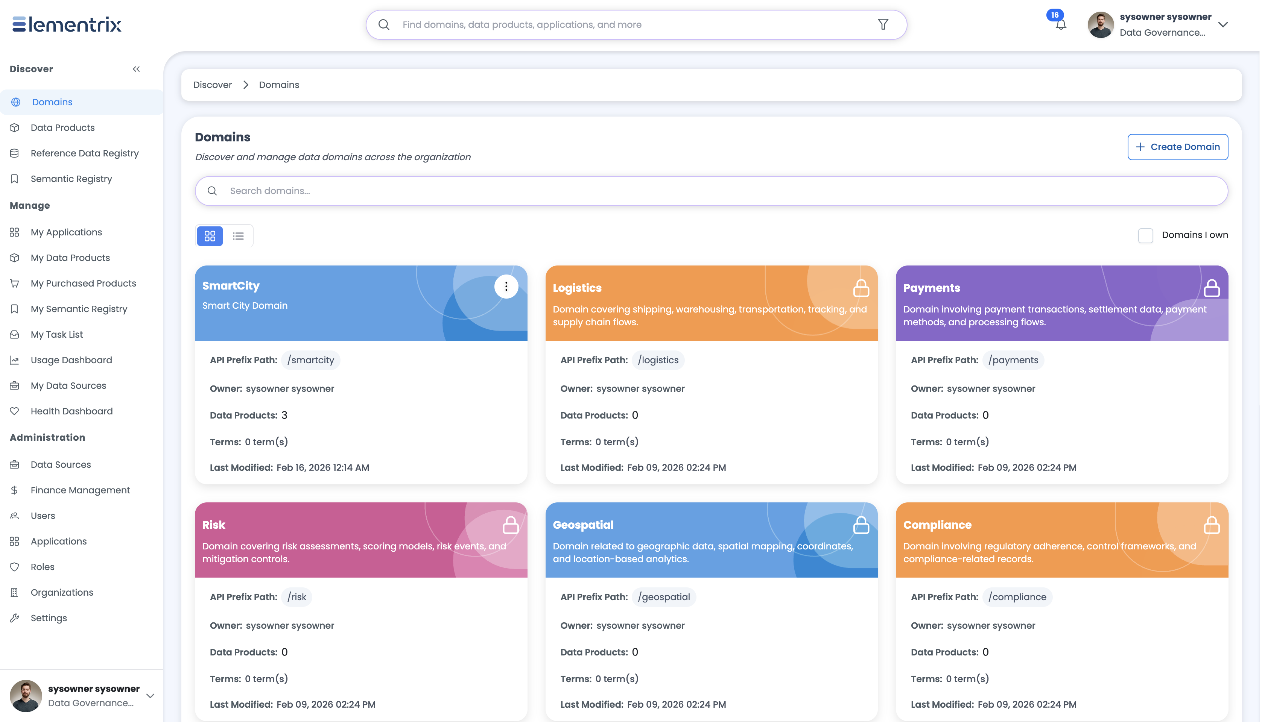Enable the Domains I own checkbox
This screenshot has height=722, width=1262.
(1145, 235)
